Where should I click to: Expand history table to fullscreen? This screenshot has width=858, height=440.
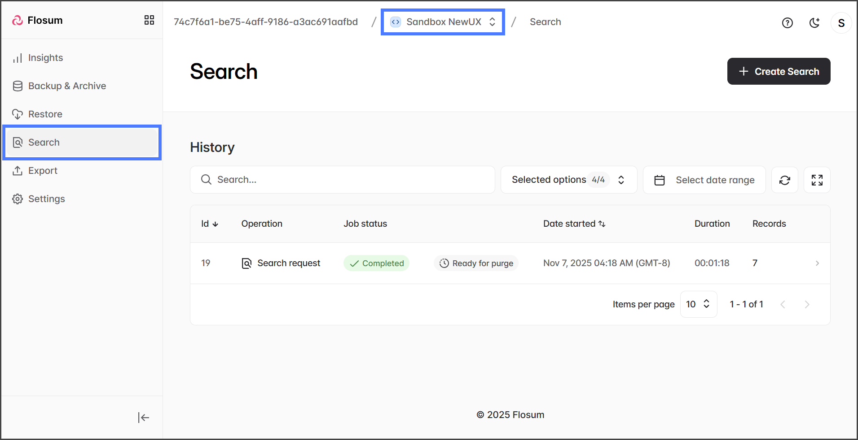click(817, 180)
